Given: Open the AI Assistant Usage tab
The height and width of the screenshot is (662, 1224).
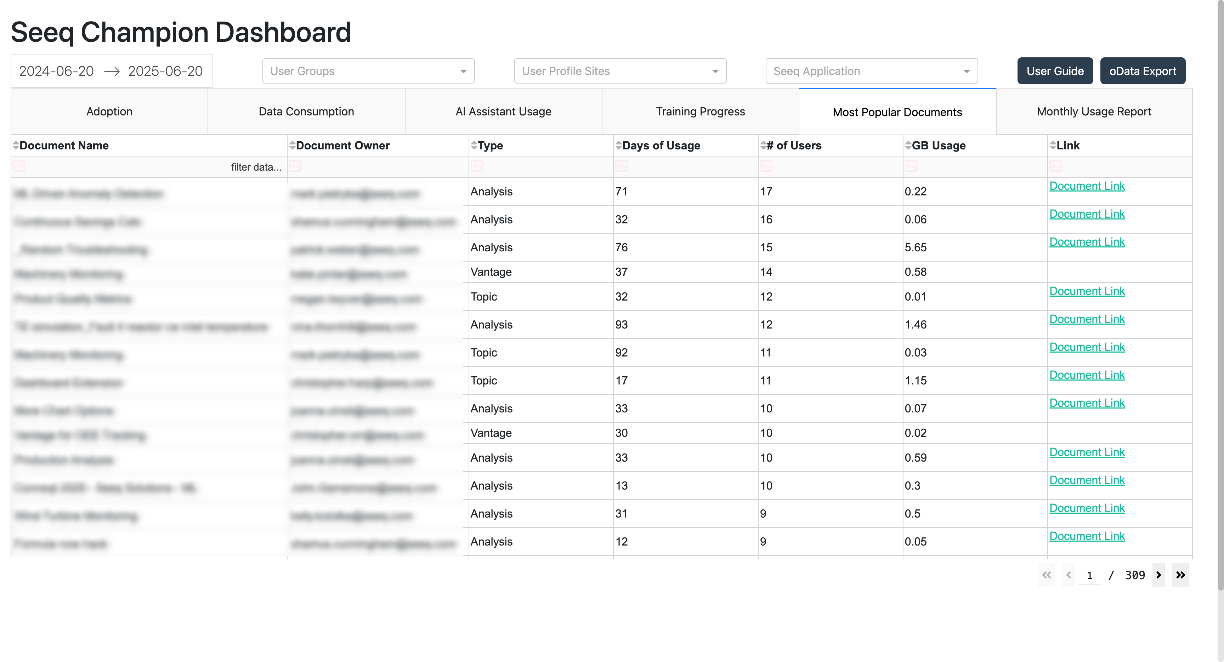Looking at the screenshot, I should [503, 112].
